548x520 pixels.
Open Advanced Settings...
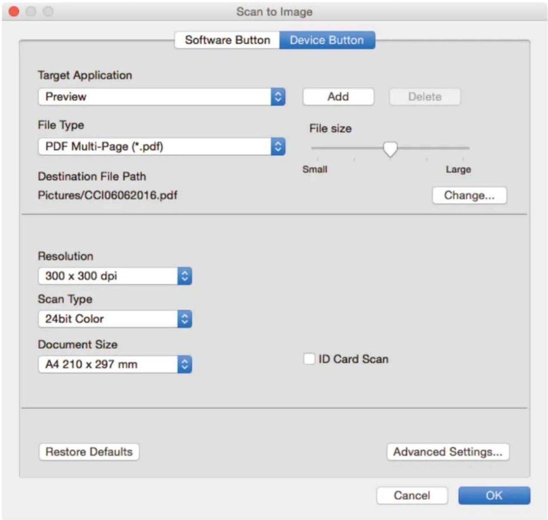click(x=448, y=452)
